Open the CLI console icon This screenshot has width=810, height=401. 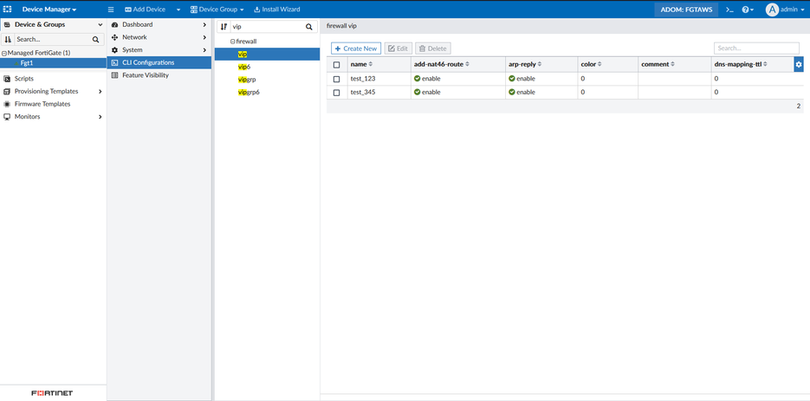[729, 10]
